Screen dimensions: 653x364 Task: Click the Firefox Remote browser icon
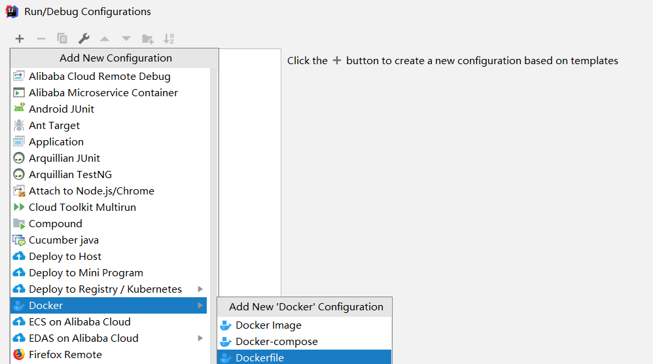(19, 354)
